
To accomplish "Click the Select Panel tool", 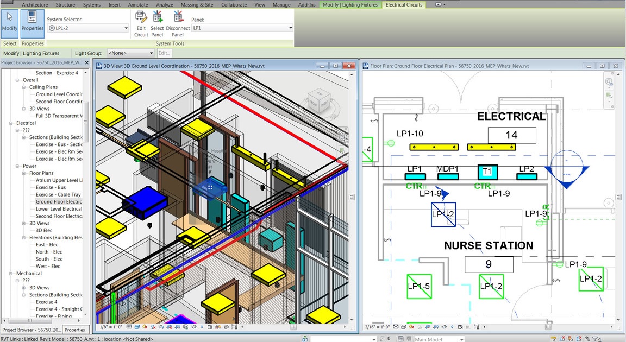I will (x=157, y=23).
